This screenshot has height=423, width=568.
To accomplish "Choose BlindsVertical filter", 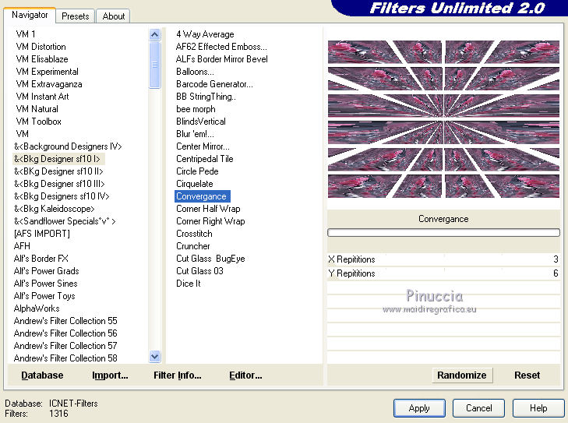I will [201, 122].
